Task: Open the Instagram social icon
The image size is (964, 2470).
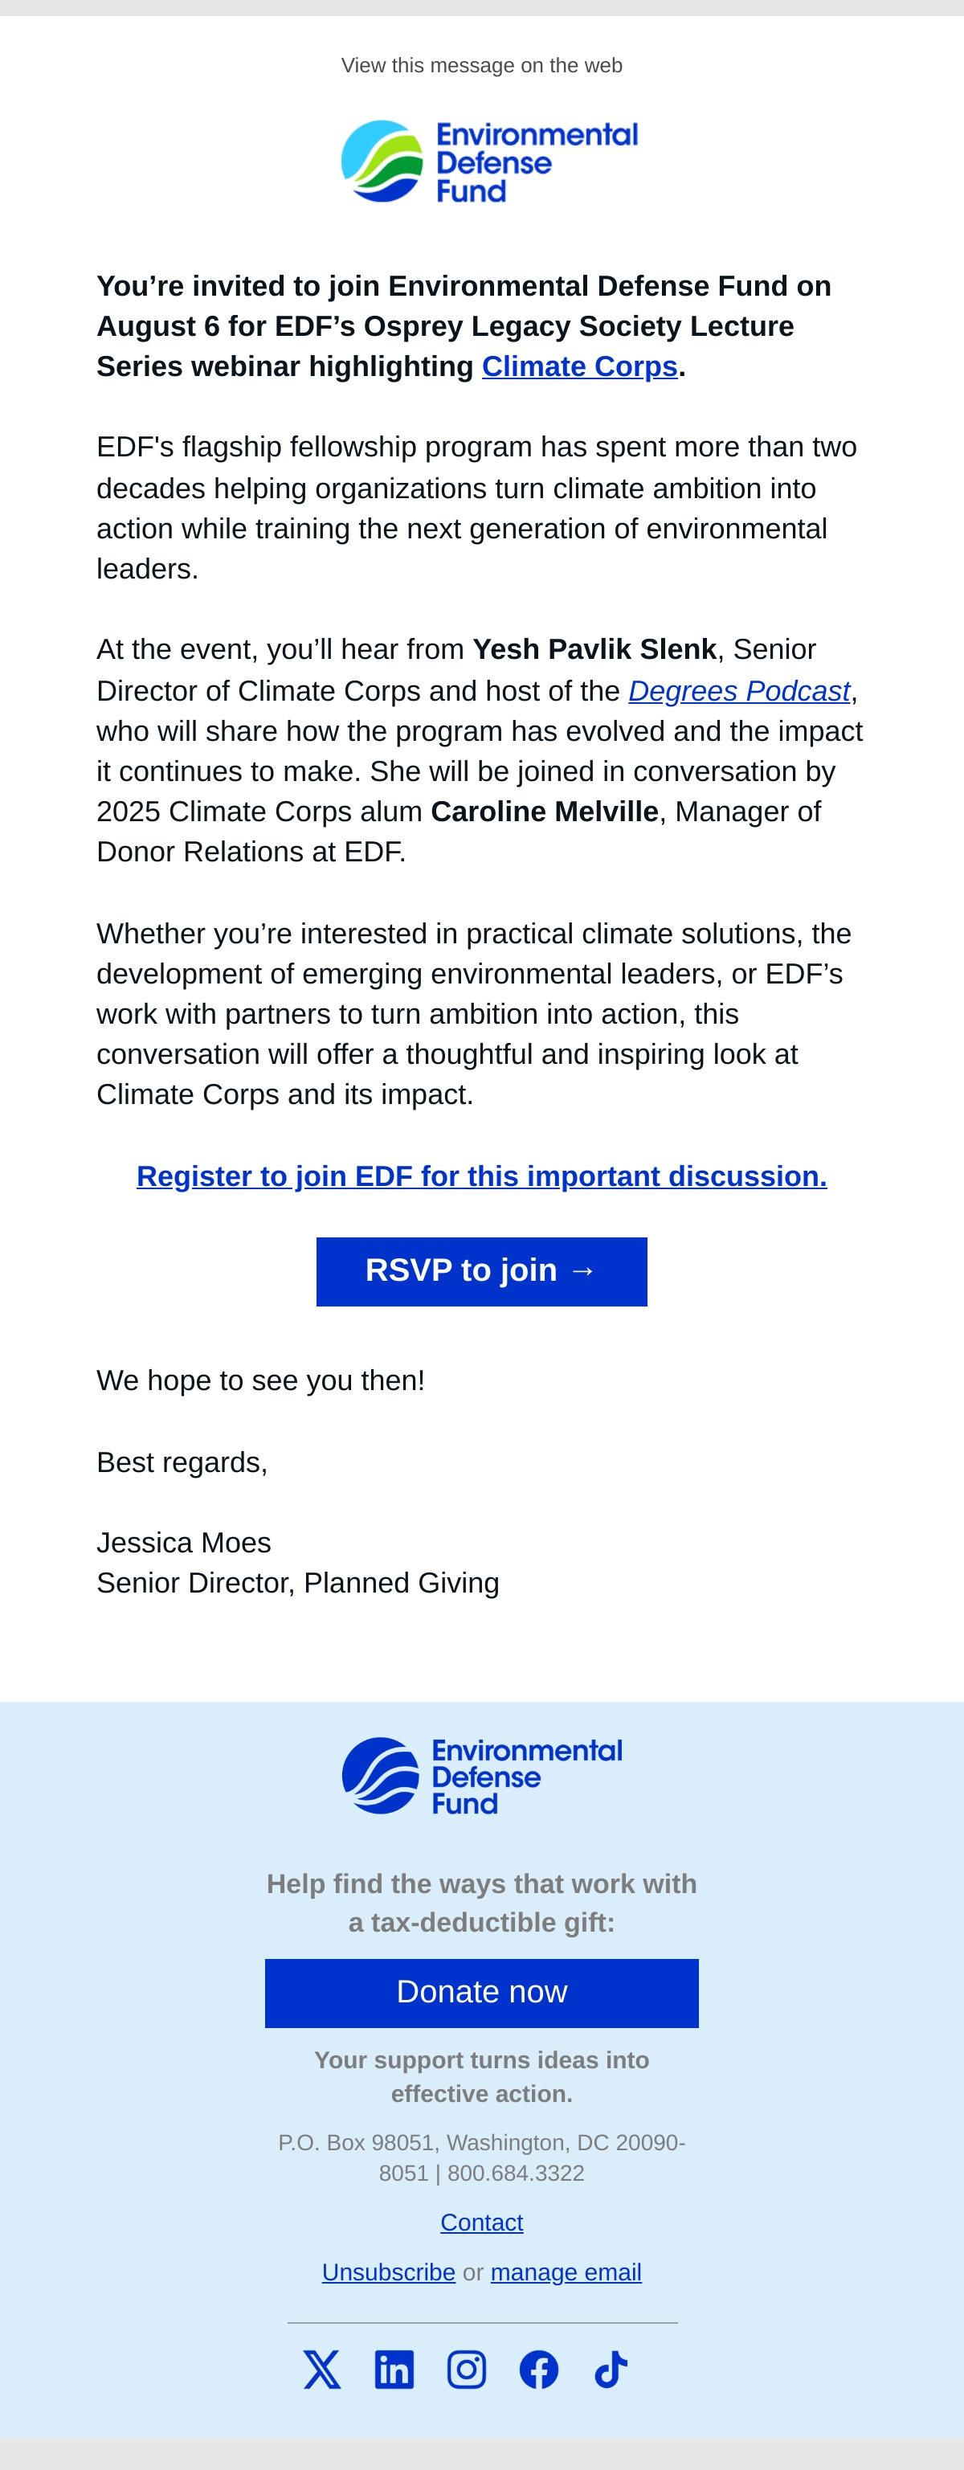Action: point(467,2370)
